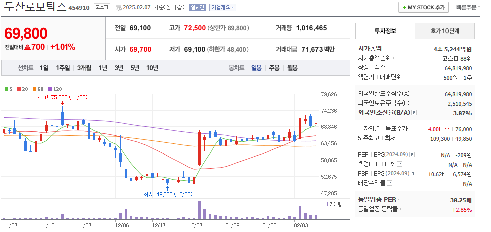Click the purple 120-day moving average swatch
The image size is (491, 232).
(x=50, y=89)
